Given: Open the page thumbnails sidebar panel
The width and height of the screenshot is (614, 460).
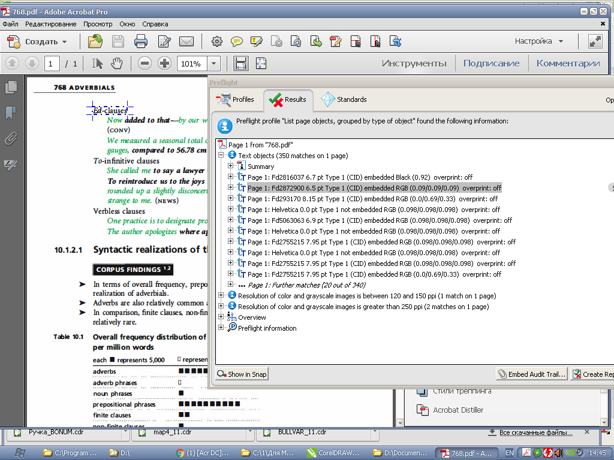Looking at the screenshot, I should coord(11,87).
